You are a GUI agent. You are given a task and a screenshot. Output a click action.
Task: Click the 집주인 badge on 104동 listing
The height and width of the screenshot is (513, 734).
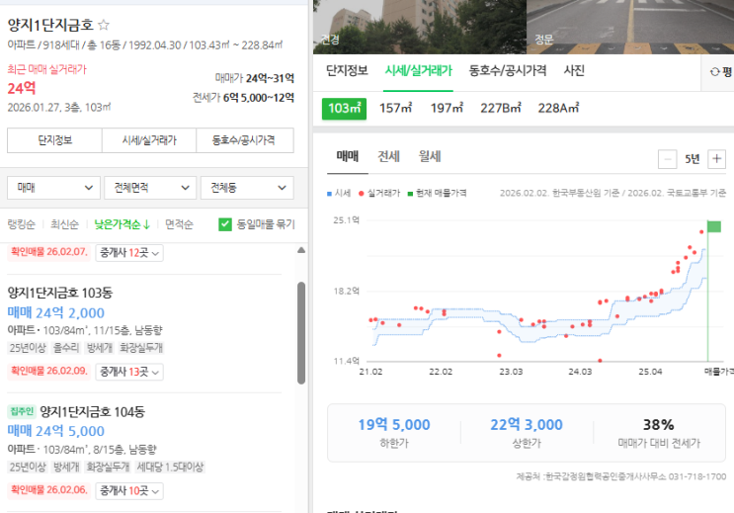point(22,412)
